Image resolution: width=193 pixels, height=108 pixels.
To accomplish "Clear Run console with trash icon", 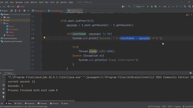I will pyautogui.click(x=3, y=97).
